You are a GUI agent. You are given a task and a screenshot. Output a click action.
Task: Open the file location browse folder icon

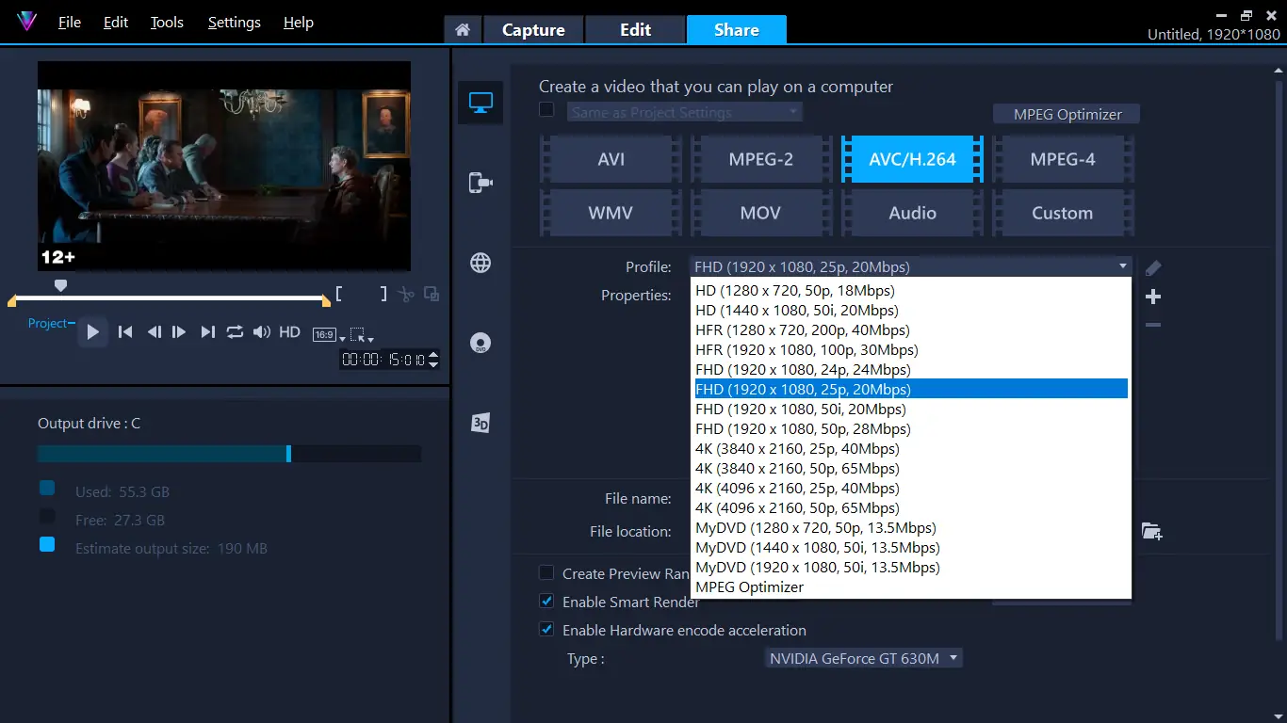click(1151, 531)
